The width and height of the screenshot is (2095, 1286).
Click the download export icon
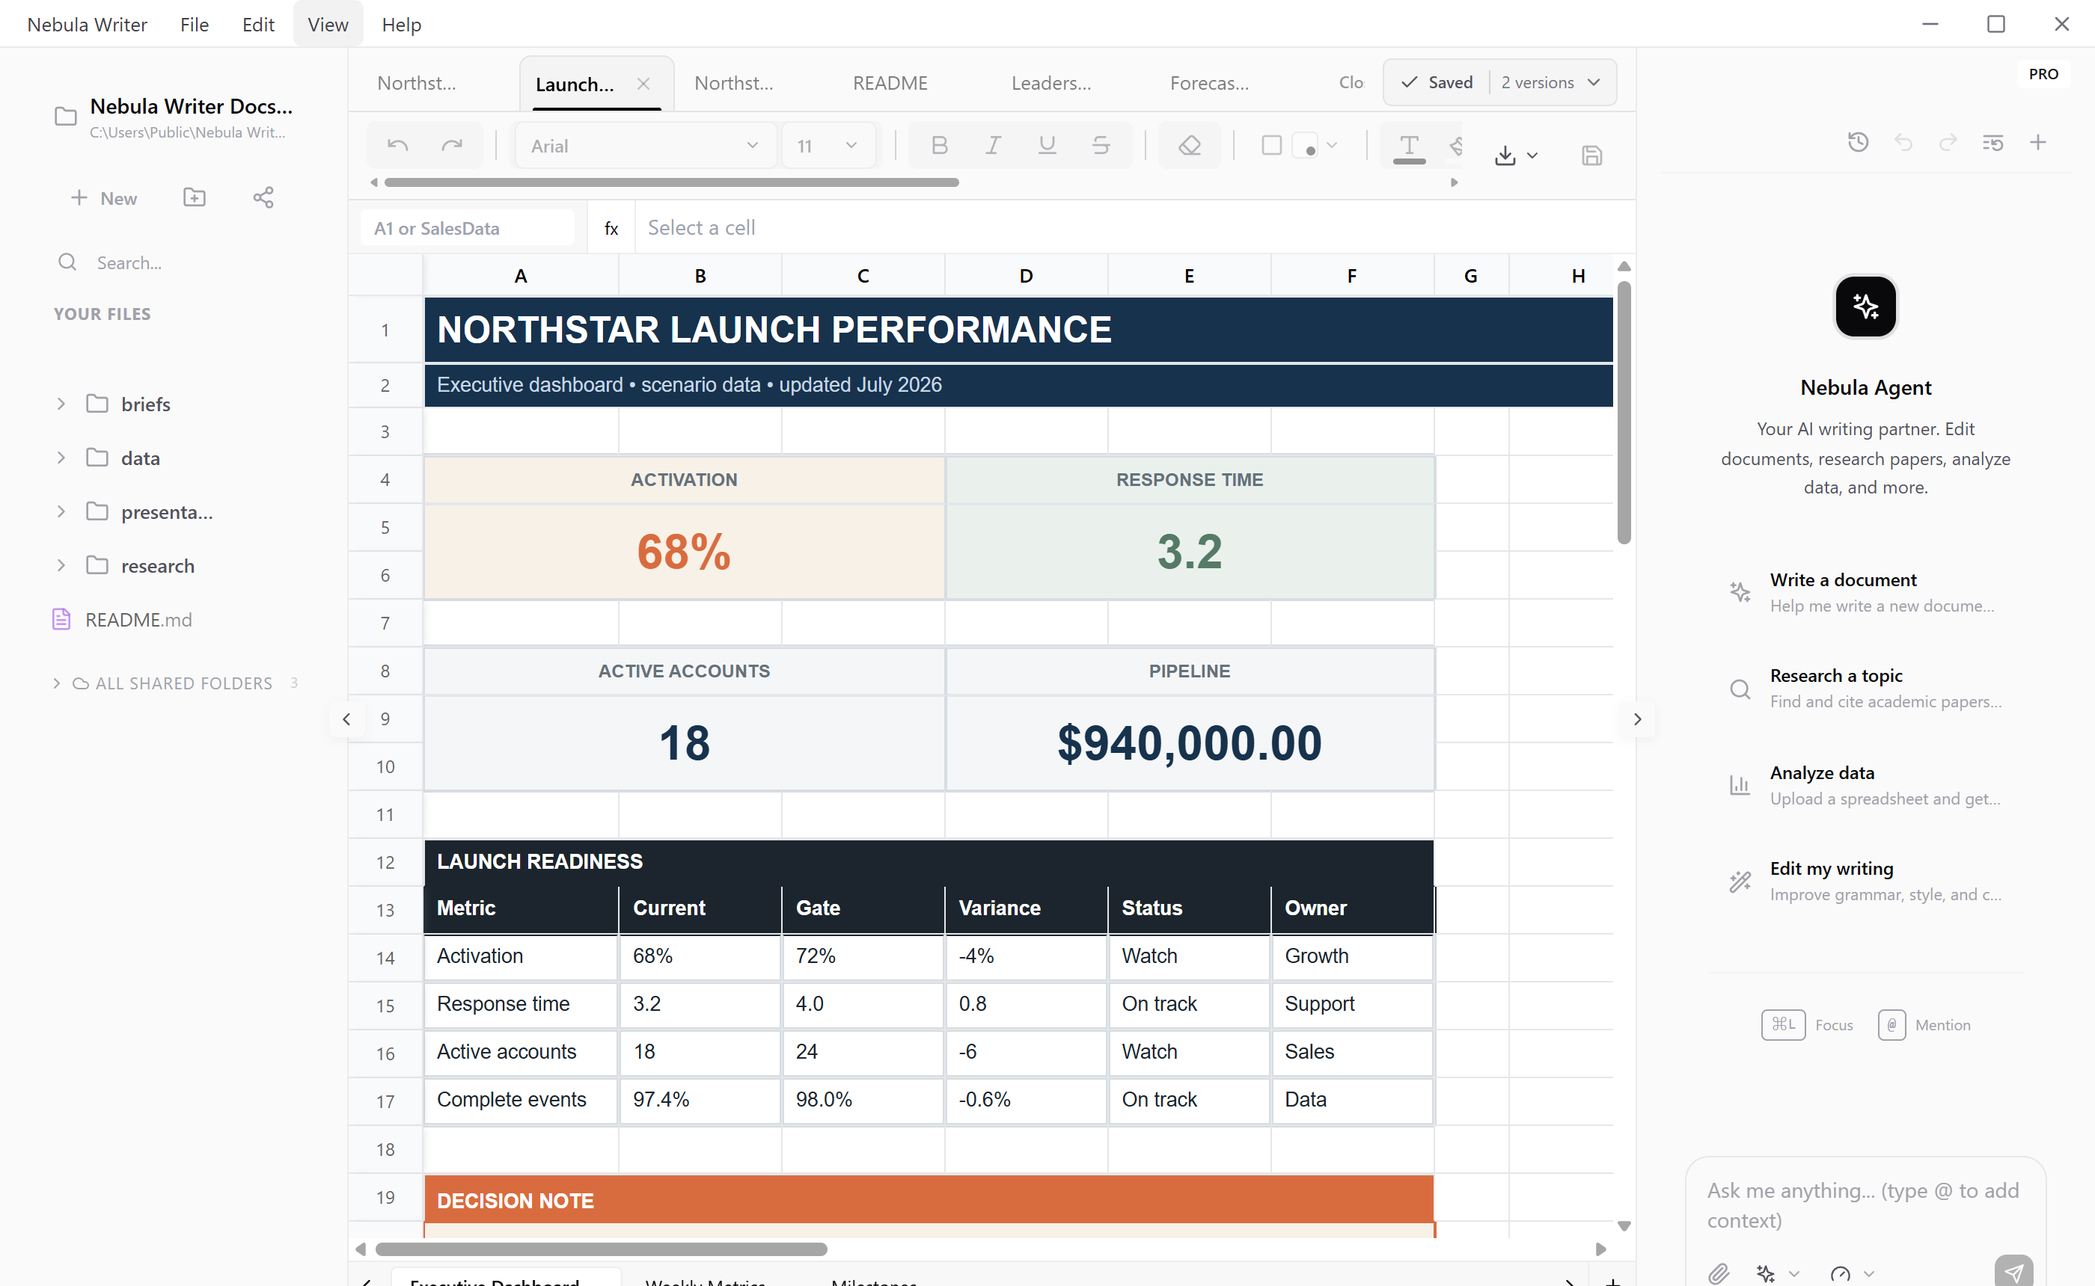coord(1505,155)
